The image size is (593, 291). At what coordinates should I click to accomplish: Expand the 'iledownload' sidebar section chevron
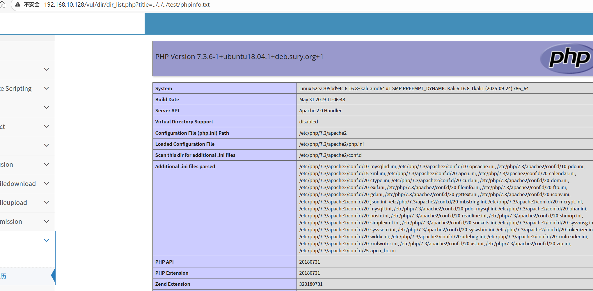[46, 183]
